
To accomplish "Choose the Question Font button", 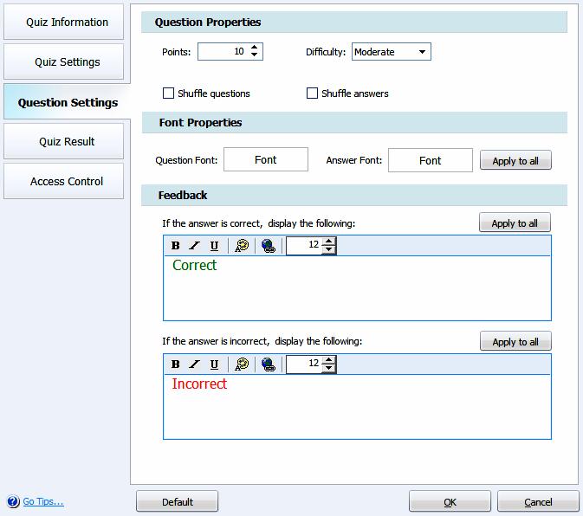I will [265, 159].
